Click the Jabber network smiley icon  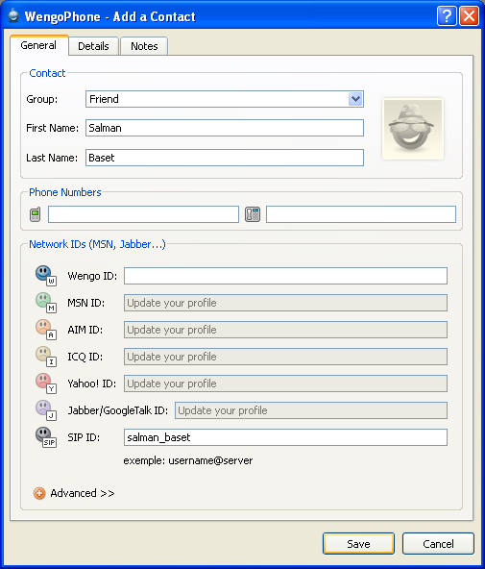click(46, 410)
